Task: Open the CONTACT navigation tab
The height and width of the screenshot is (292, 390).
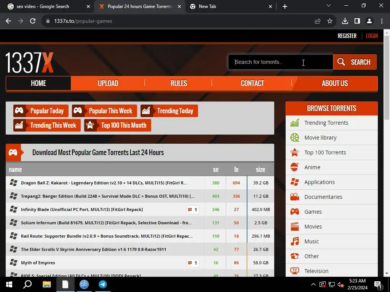Action: (x=252, y=83)
